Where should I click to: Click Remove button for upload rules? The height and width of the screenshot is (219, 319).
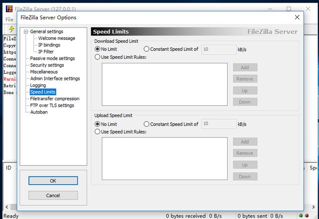tap(245, 153)
